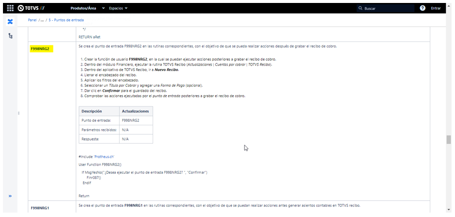The width and height of the screenshot is (455, 217).
Task: Click the sidebar resize handle
Action: point(18,113)
